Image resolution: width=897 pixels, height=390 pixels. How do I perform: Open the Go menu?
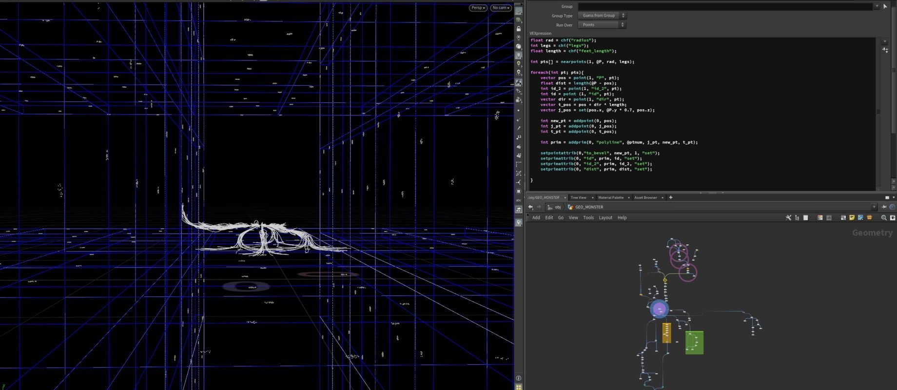(x=561, y=217)
